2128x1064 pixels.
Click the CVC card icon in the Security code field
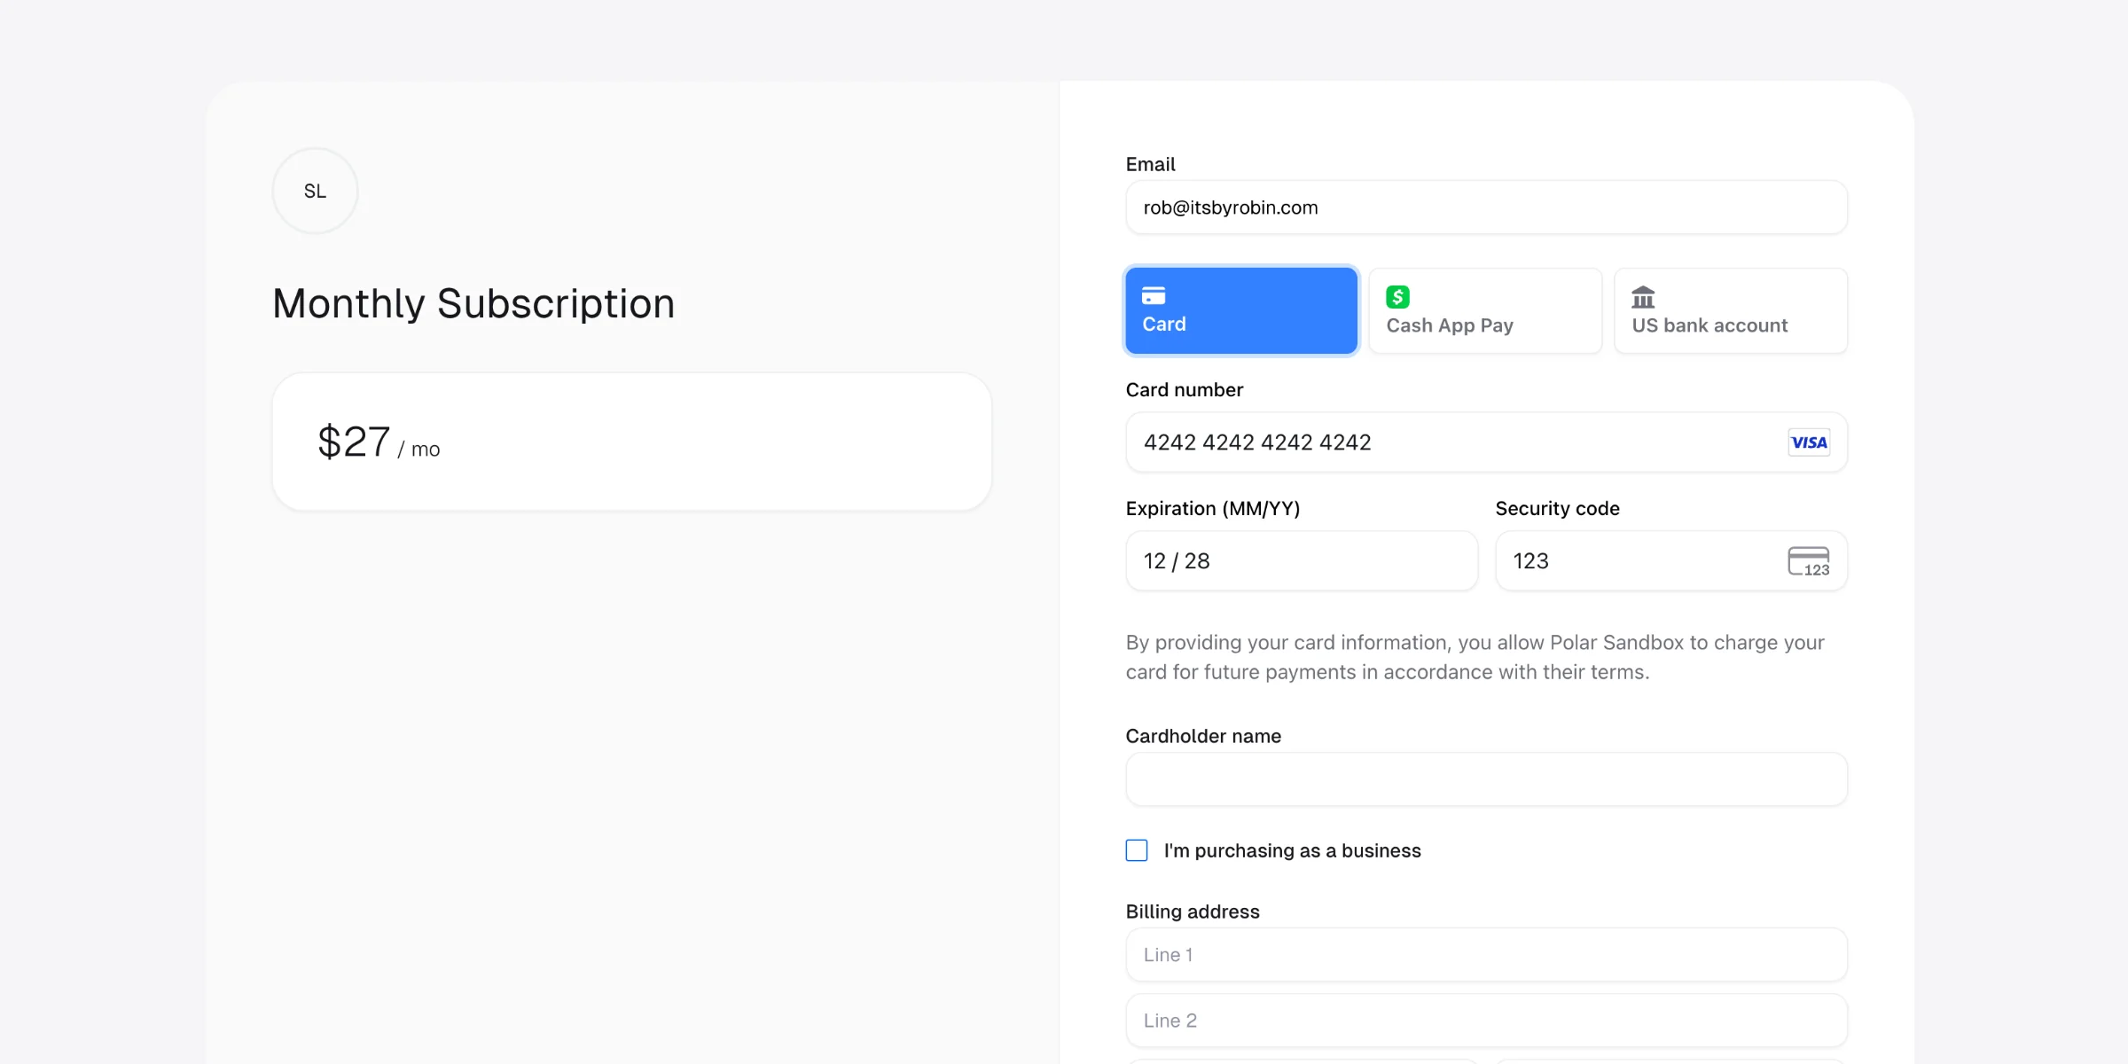[1809, 561]
